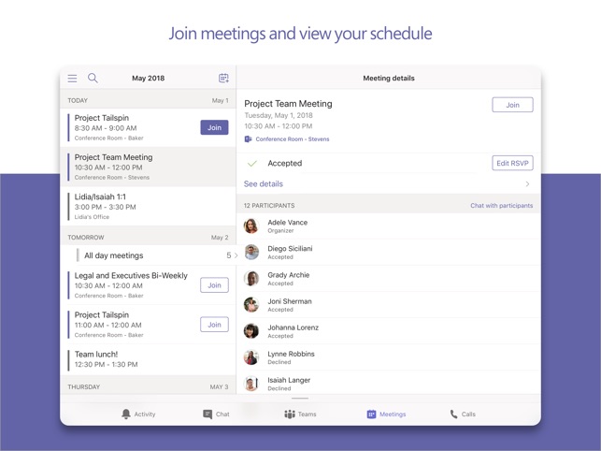
Task: Click Joni Sherman participant name
Action: click(x=290, y=301)
